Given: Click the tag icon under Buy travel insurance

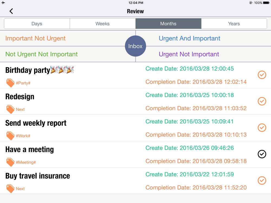Looking at the screenshot, I should point(10,189).
